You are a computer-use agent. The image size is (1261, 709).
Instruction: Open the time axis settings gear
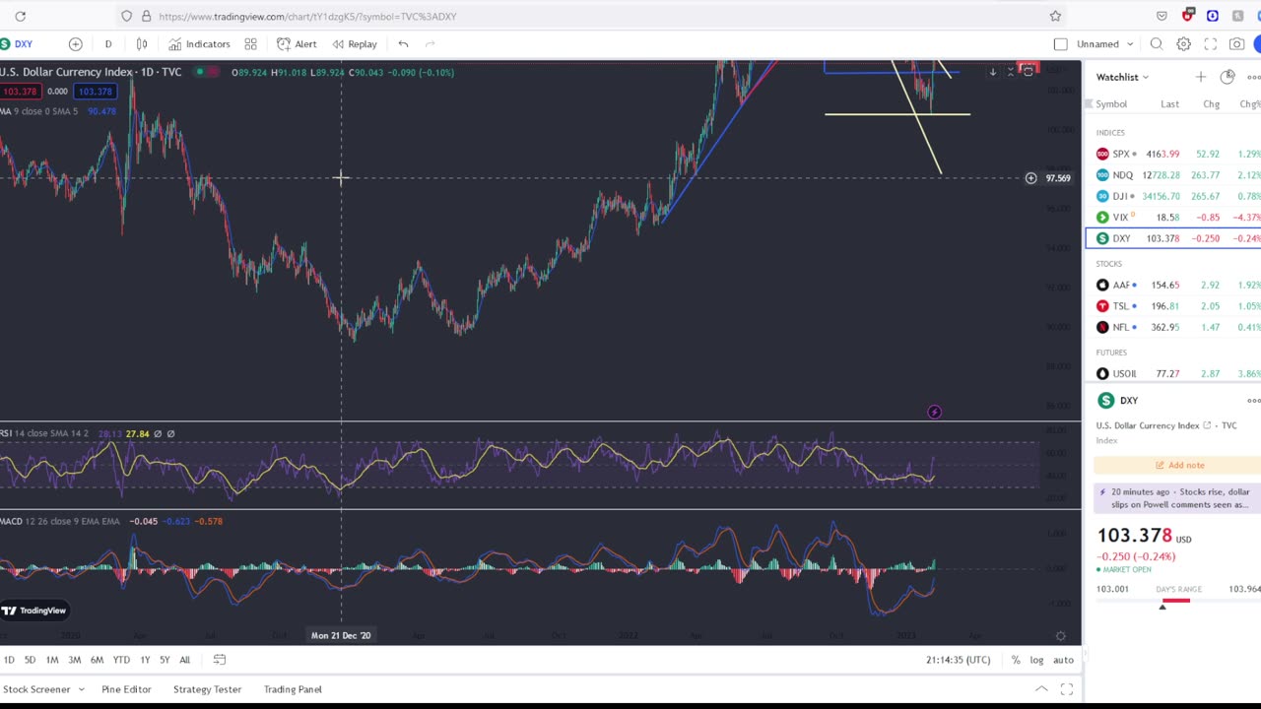pyautogui.click(x=1060, y=636)
